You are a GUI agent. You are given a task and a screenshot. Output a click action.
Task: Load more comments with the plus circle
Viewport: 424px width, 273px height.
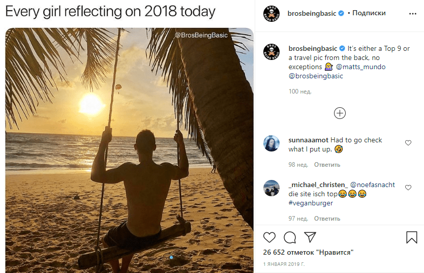[340, 113]
